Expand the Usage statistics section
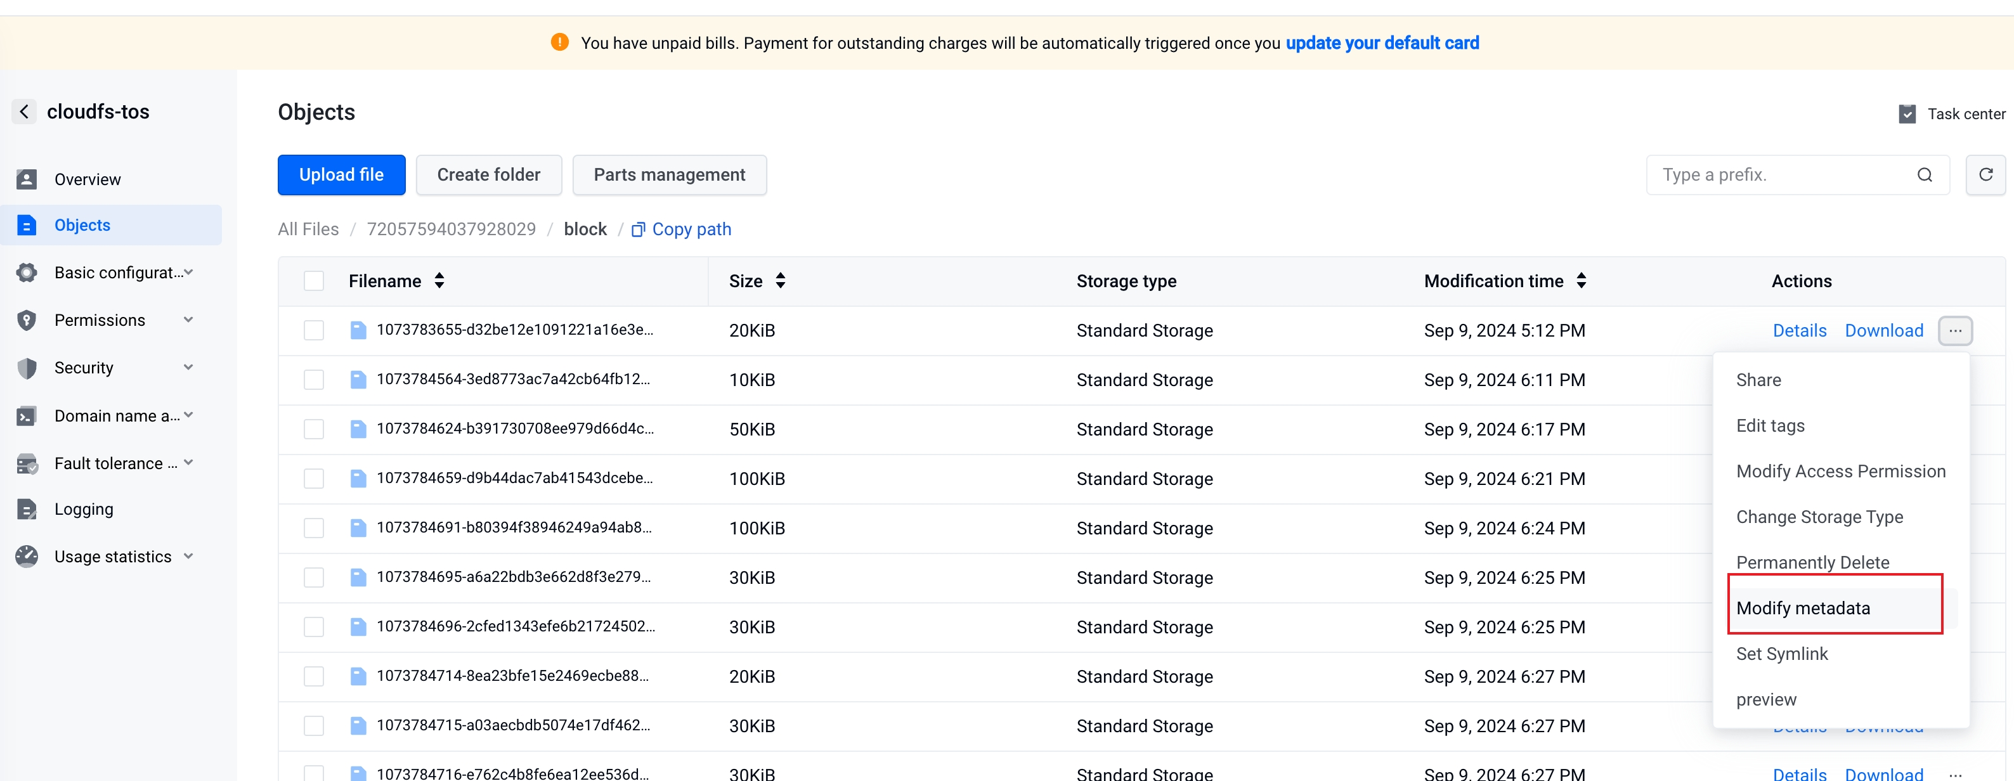 tap(188, 557)
